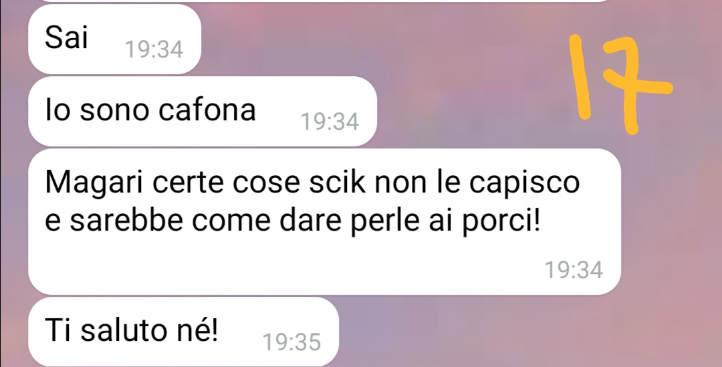The height and width of the screenshot is (367, 722).
Task: Tap the "Ti saluto né!" message bubble
Action: coord(183,332)
